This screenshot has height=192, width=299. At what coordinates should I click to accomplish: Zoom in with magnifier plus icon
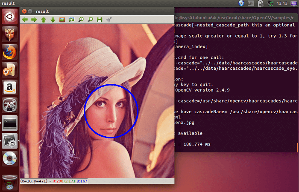pos(81,20)
